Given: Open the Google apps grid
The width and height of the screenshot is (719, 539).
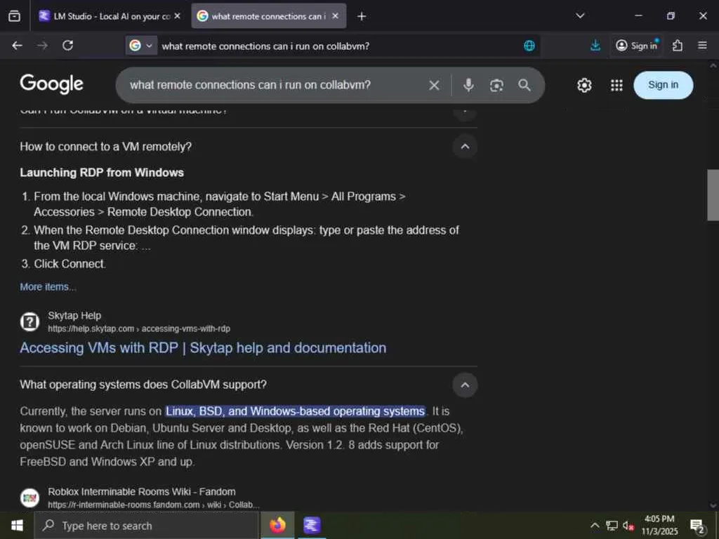Looking at the screenshot, I should pyautogui.click(x=616, y=85).
